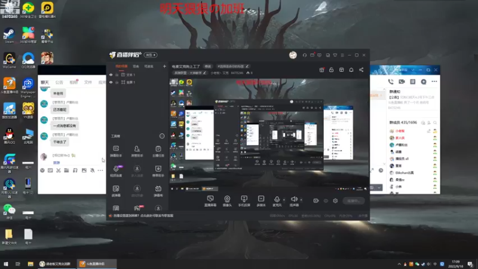Viewport: 478px width, 269px height.
Task: Open the mode switch pill beside logo
Action: pyautogui.click(x=151, y=55)
